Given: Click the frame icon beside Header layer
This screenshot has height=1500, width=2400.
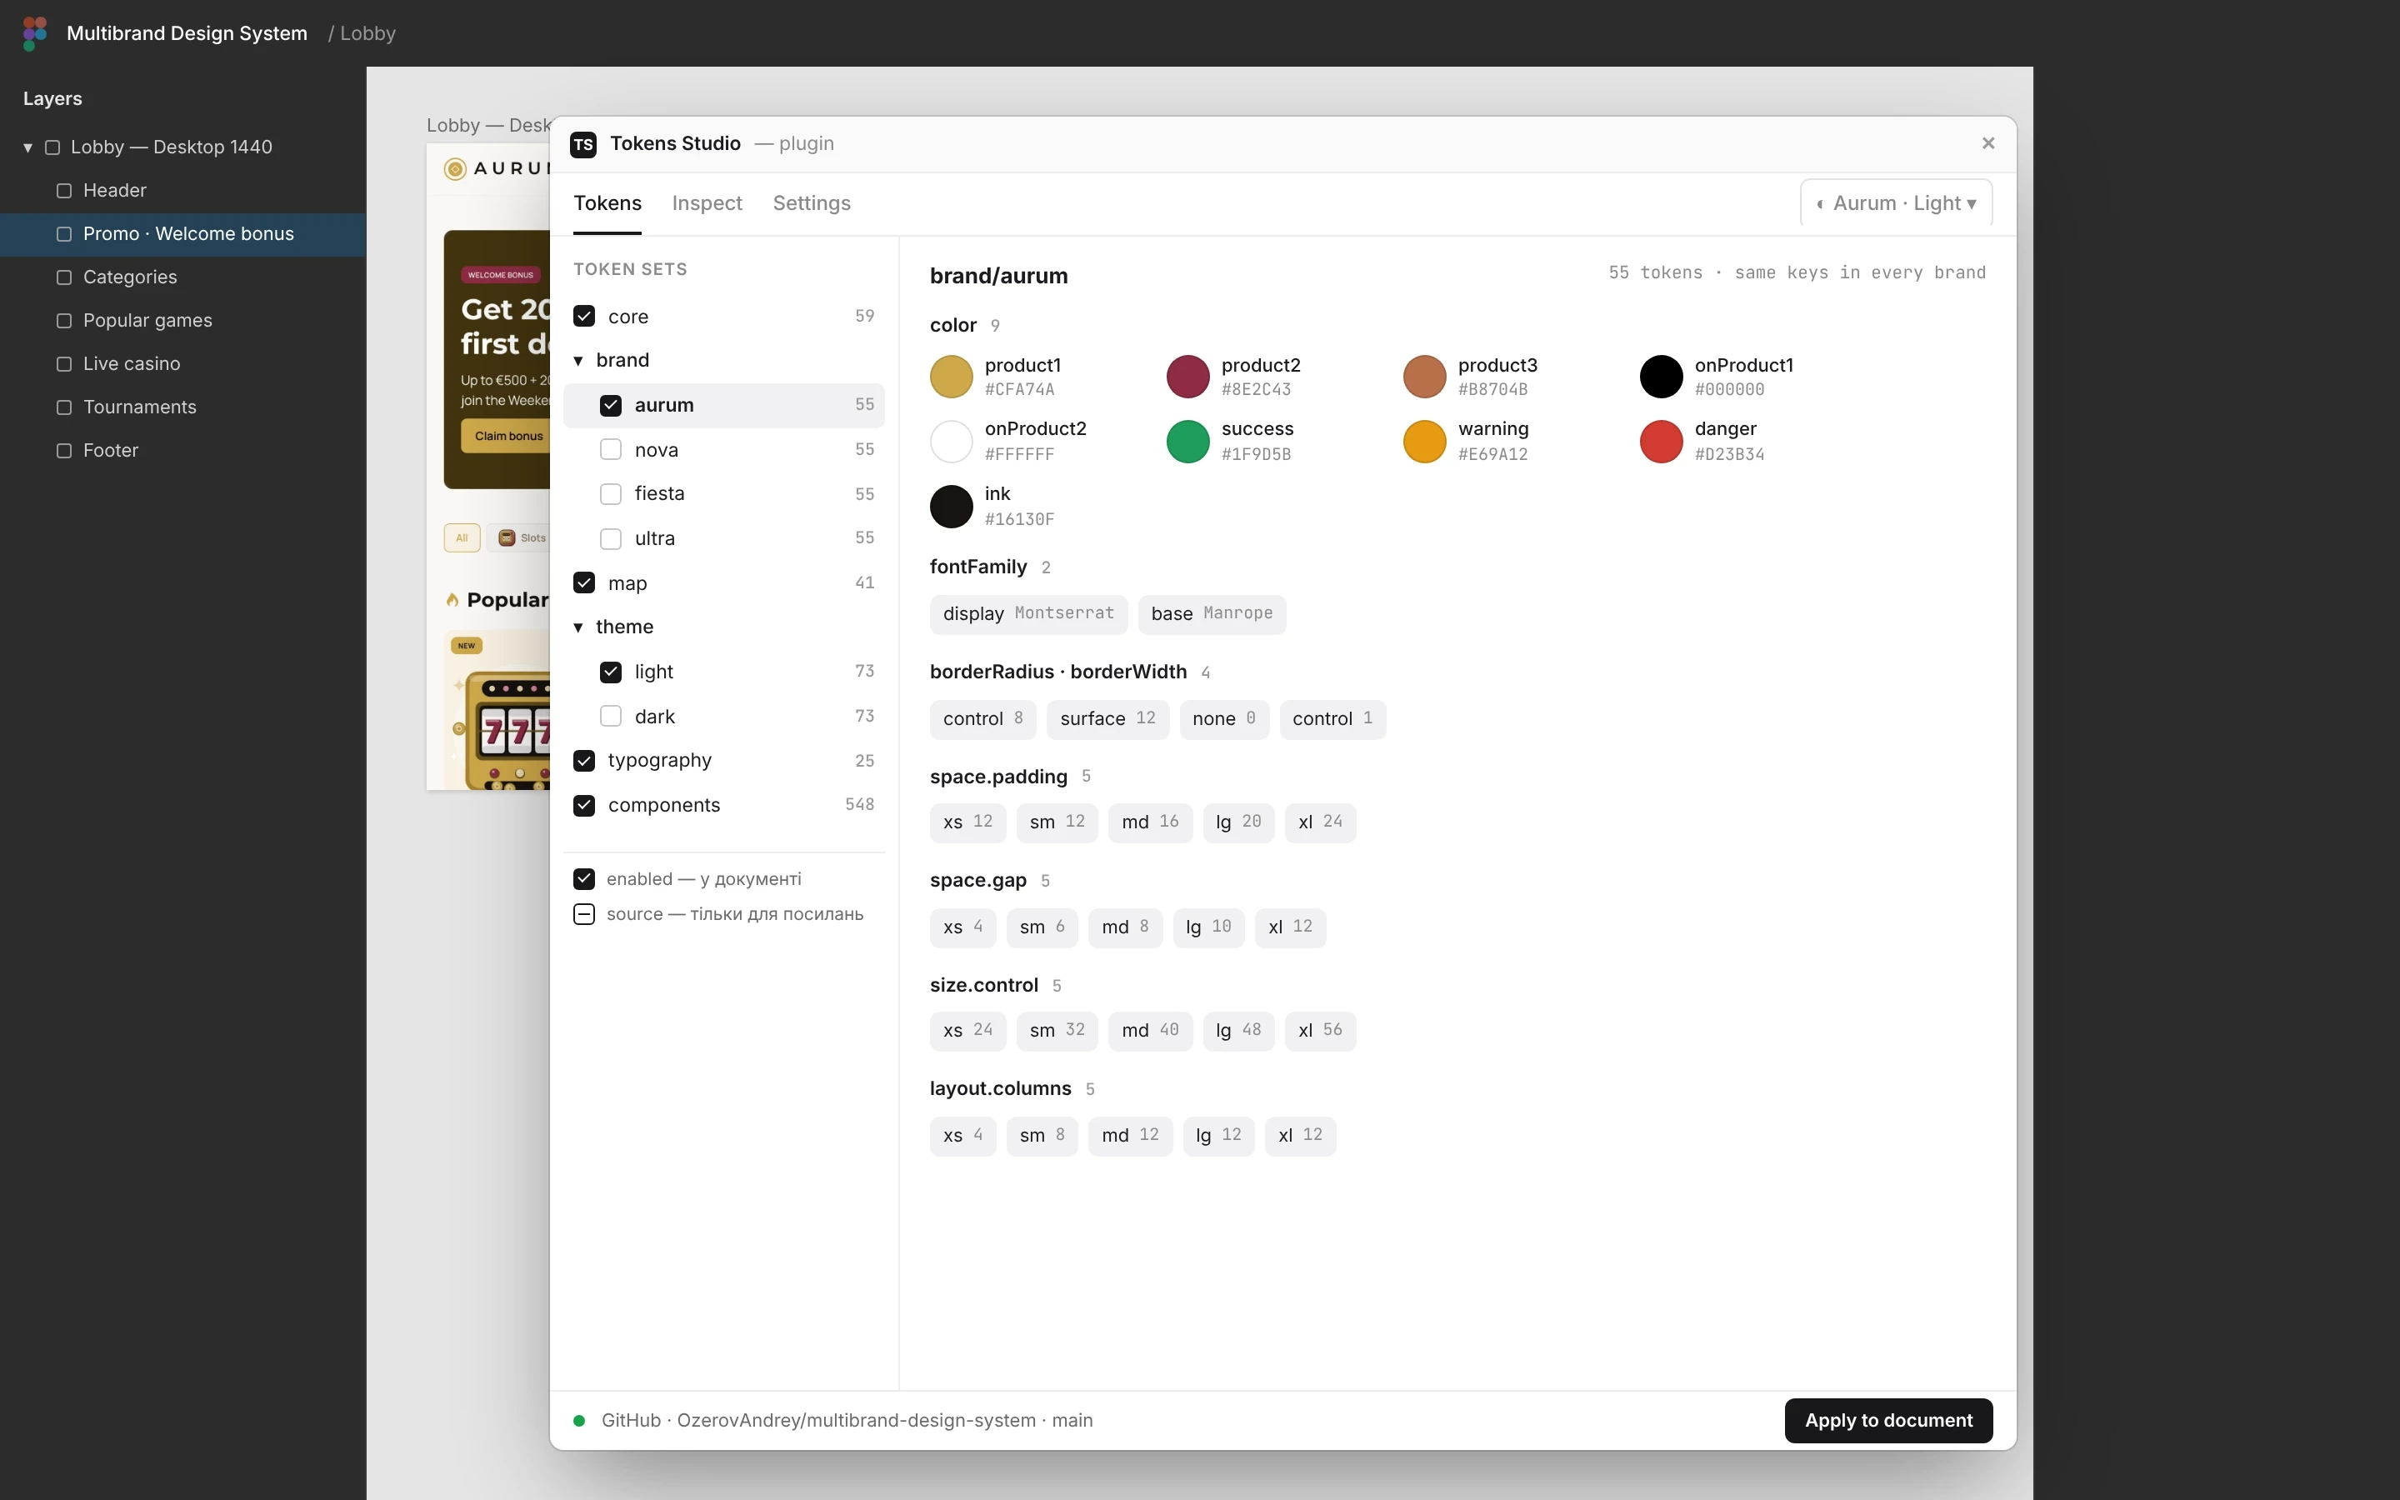Looking at the screenshot, I should 64,191.
